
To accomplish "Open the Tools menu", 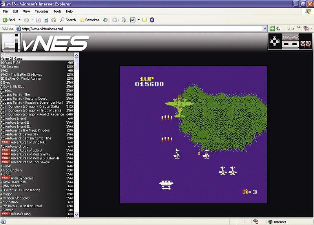I will pos(57,11).
